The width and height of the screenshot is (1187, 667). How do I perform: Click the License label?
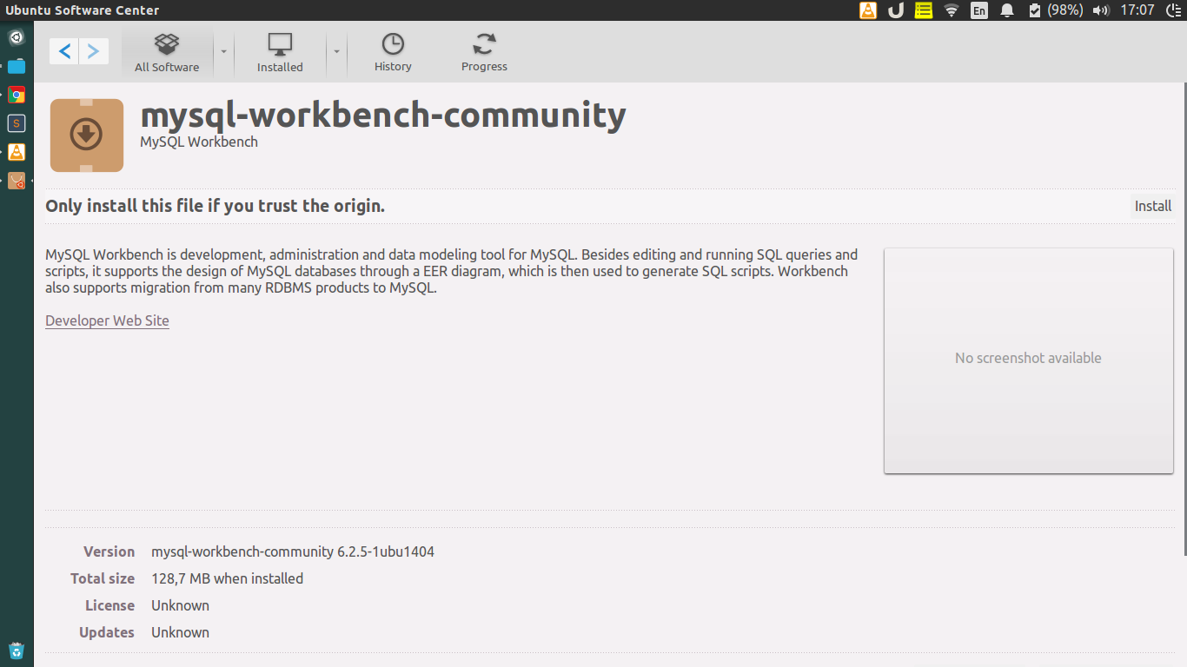pyautogui.click(x=109, y=605)
